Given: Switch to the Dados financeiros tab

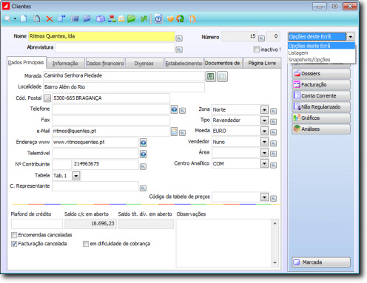Looking at the screenshot, I should click(105, 64).
